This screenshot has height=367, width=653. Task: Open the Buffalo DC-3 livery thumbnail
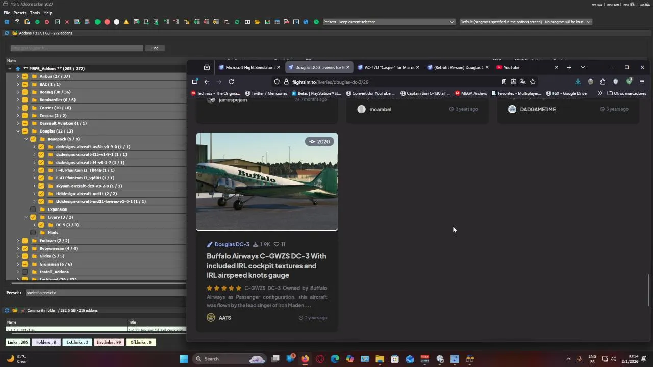pos(267,181)
